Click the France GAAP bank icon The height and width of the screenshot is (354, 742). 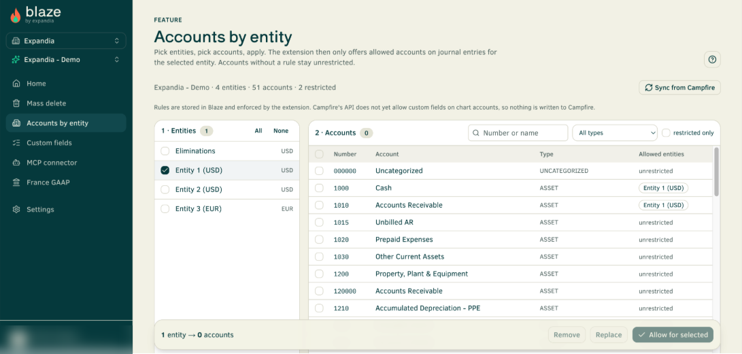(x=16, y=182)
